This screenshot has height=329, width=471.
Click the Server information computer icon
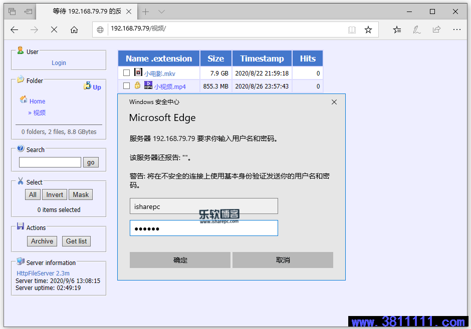[x=21, y=261]
